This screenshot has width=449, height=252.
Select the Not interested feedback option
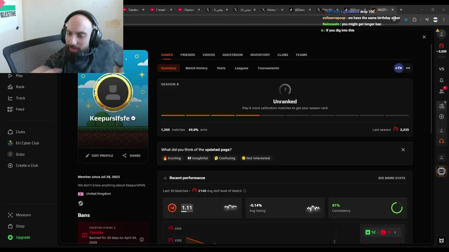pos(256,158)
